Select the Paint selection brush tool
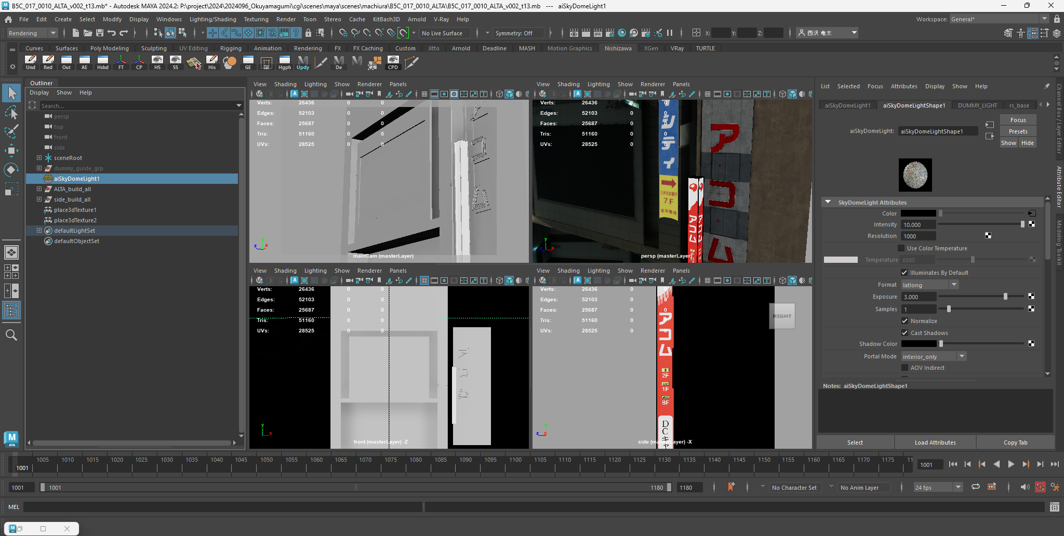This screenshot has height=536, width=1064. pyautogui.click(x=11, y=131)
